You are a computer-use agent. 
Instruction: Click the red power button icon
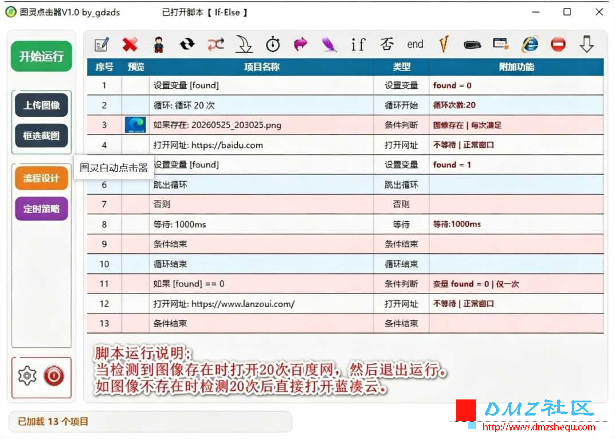54,376
